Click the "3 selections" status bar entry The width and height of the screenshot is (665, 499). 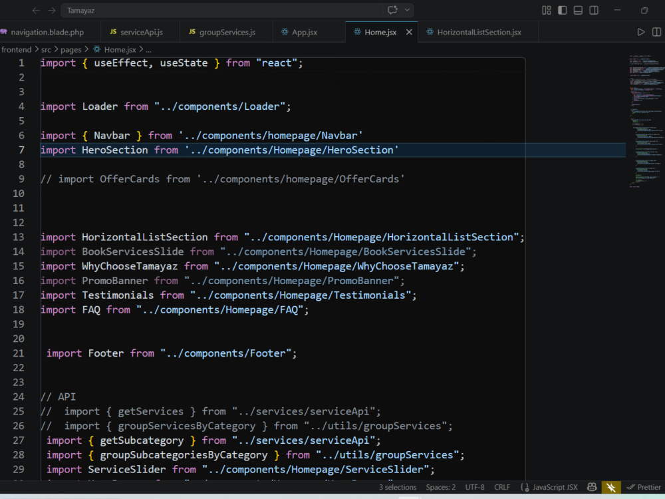[398, 487]
